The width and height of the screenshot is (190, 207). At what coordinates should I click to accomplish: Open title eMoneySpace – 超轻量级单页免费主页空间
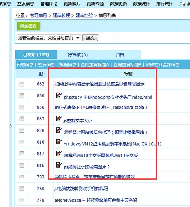(x=96, y=200)
